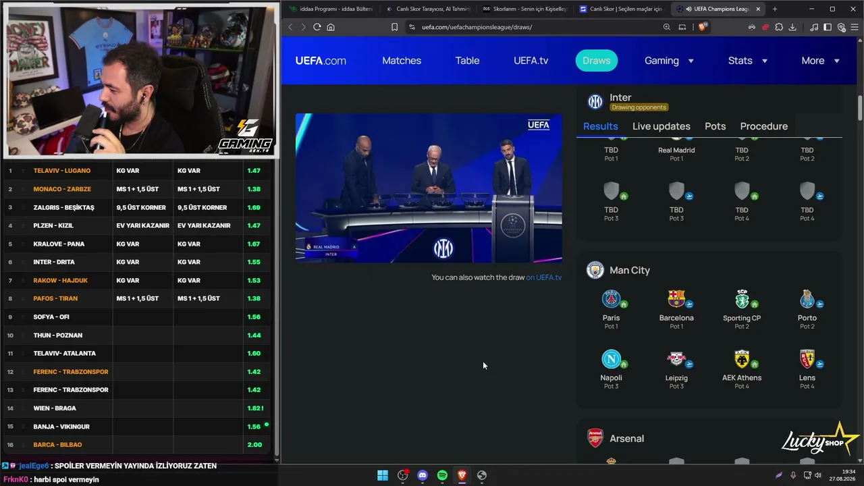Image resolution: width=864 pixels, height=486 pixels.
Task: Switch to the Canlı Skor Tarayıcısı browser tab
Action: (x=429, y=9)
